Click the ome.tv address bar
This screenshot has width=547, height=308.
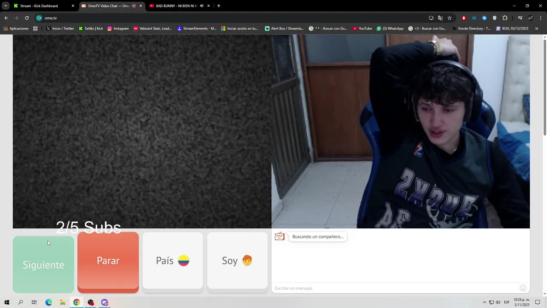tap(231, 18)
